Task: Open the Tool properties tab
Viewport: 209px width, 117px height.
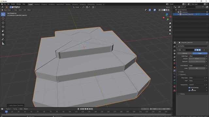Action: [174, 46]
